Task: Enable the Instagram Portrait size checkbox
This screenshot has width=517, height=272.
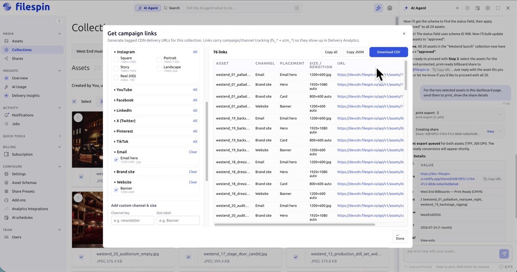Action: click(x=159, y=60)
